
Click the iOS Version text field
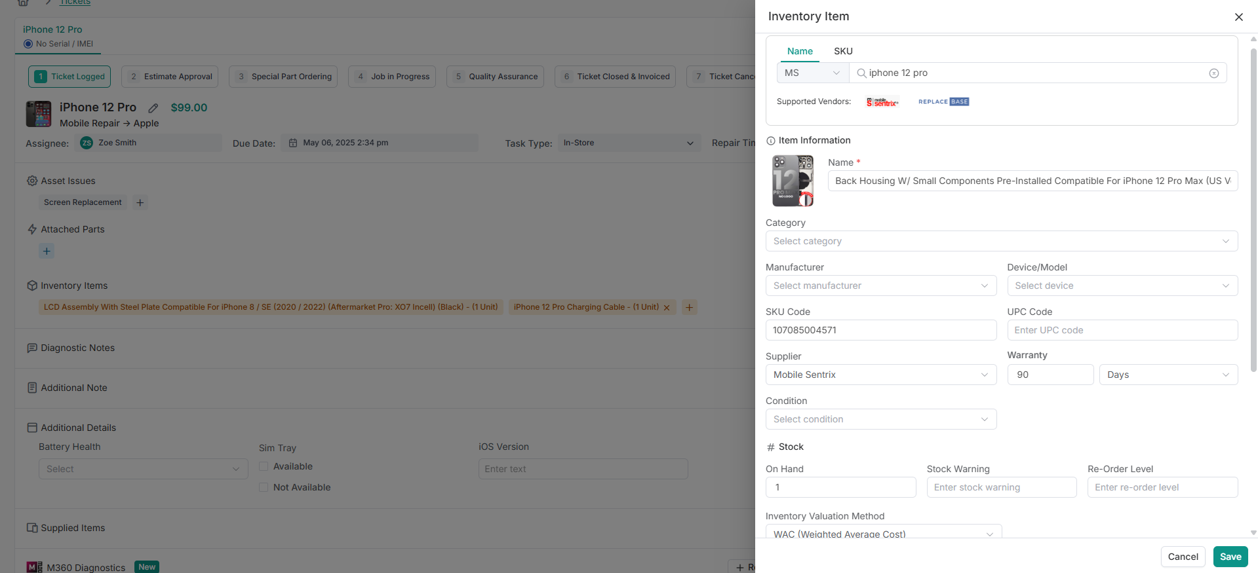(x=583, y=469)
